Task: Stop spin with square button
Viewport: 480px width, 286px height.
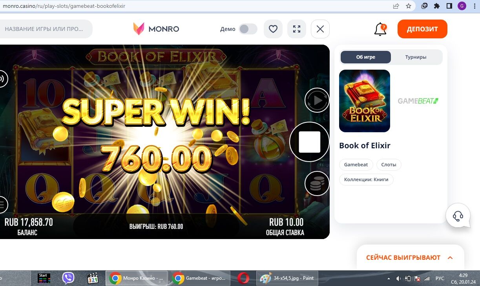Action: click(x=310, y=142)
